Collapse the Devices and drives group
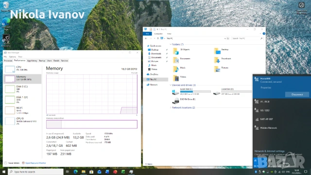 (x=171, y=85)
